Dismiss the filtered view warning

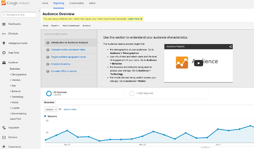141,19
